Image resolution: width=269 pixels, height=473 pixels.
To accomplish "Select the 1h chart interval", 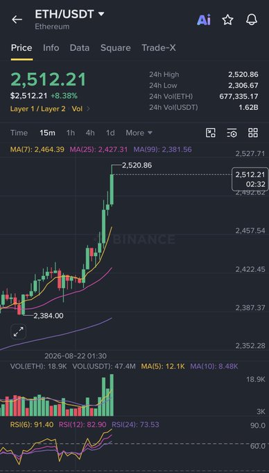I will (x=71, y=133).
